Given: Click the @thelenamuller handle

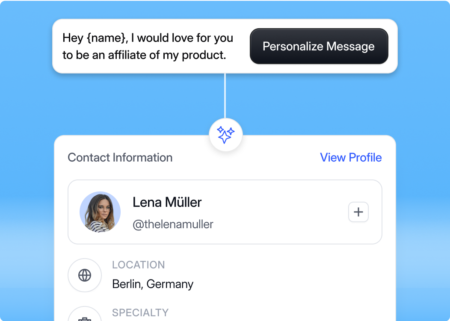Looking at the screenshot, I should (173, 224).
